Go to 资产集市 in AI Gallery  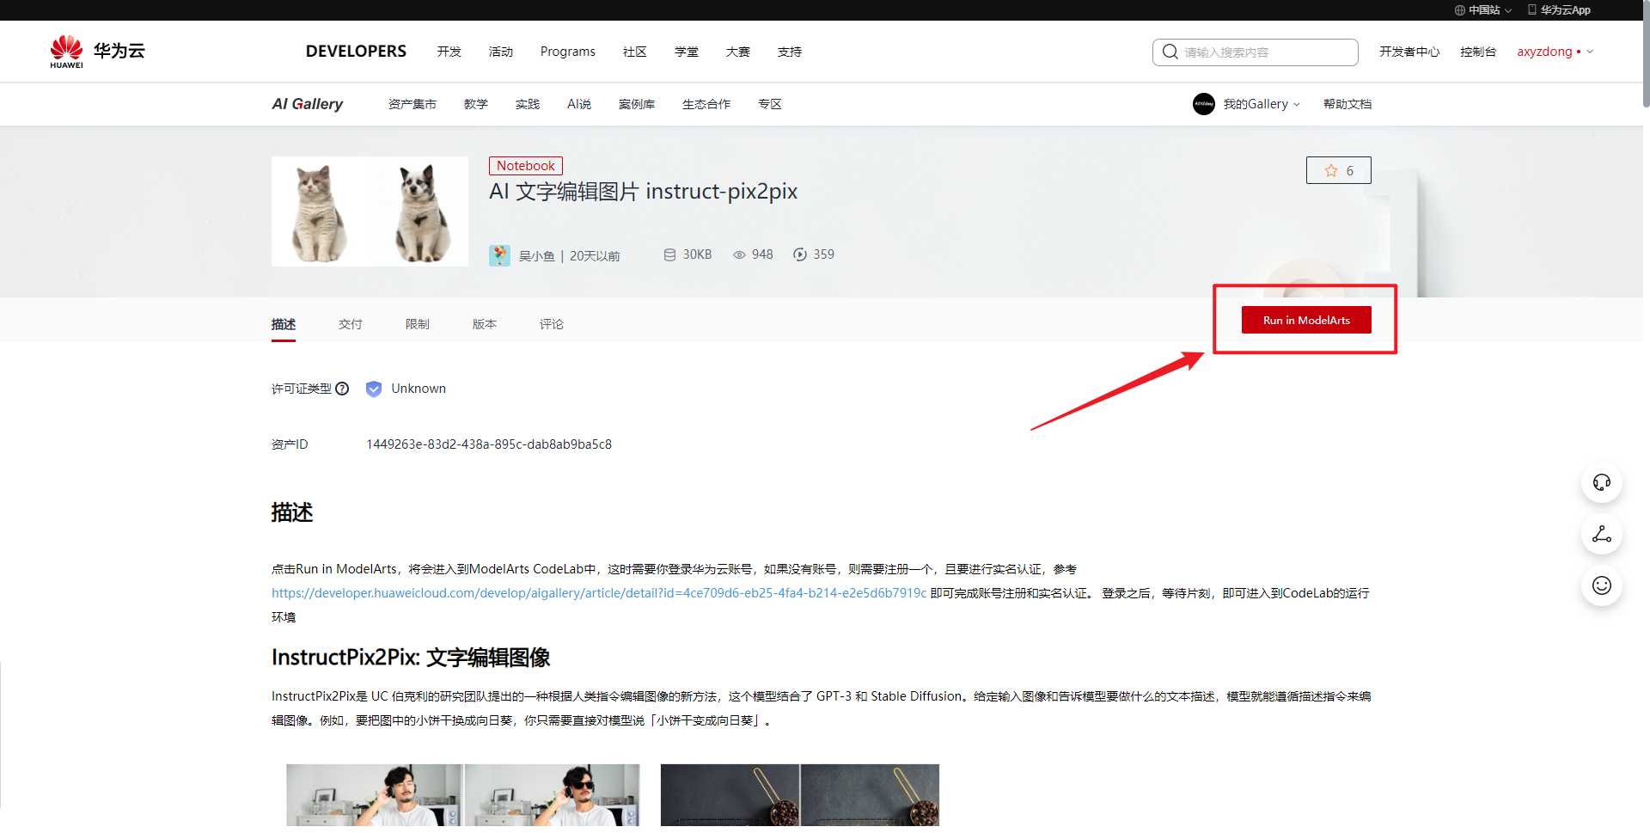[x=412, y=104]
